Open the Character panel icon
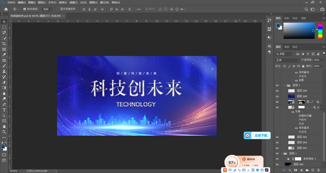Viewport: 326px width, 173px height. coord(269,46)
